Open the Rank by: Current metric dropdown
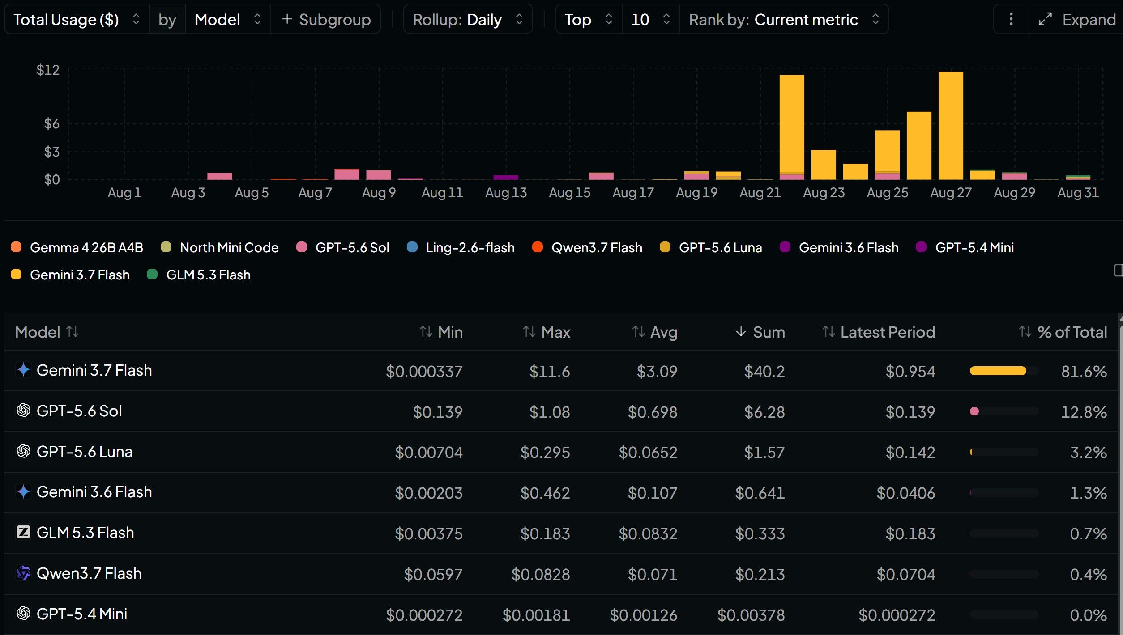Image resolution: width=1123 pixels, height=635 pixels. click(784, 19)
